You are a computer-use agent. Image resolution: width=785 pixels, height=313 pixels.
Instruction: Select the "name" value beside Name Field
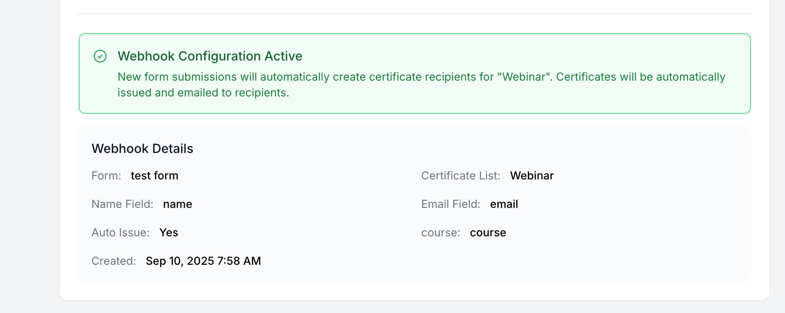tap(177, 204)
